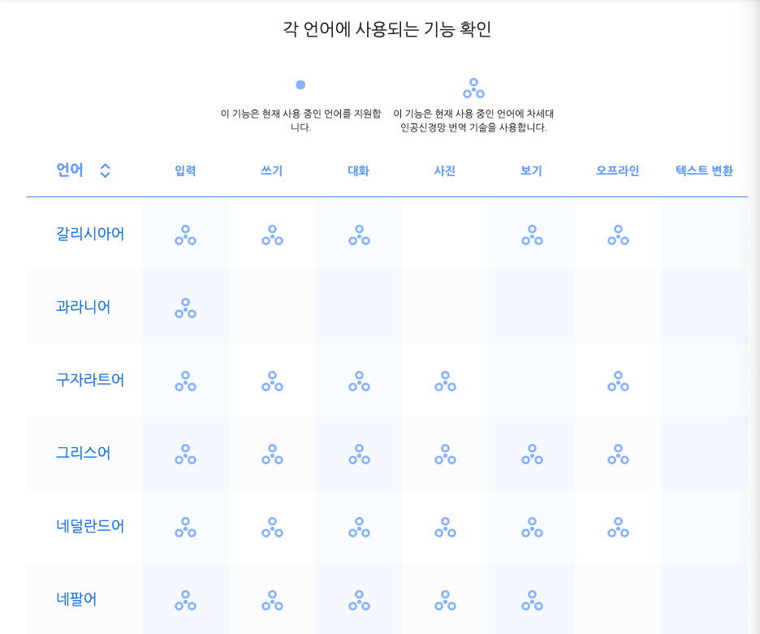The image size is (760, 634).
Task: Click 네팔어 입력 neural icon
Action: 186,601
